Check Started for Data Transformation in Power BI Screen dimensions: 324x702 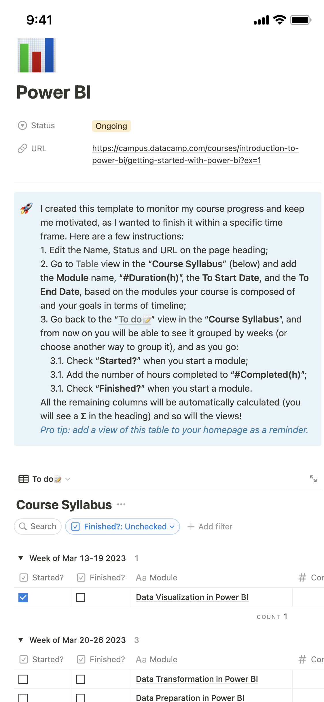pyautogui.click(x=23, y=679)
